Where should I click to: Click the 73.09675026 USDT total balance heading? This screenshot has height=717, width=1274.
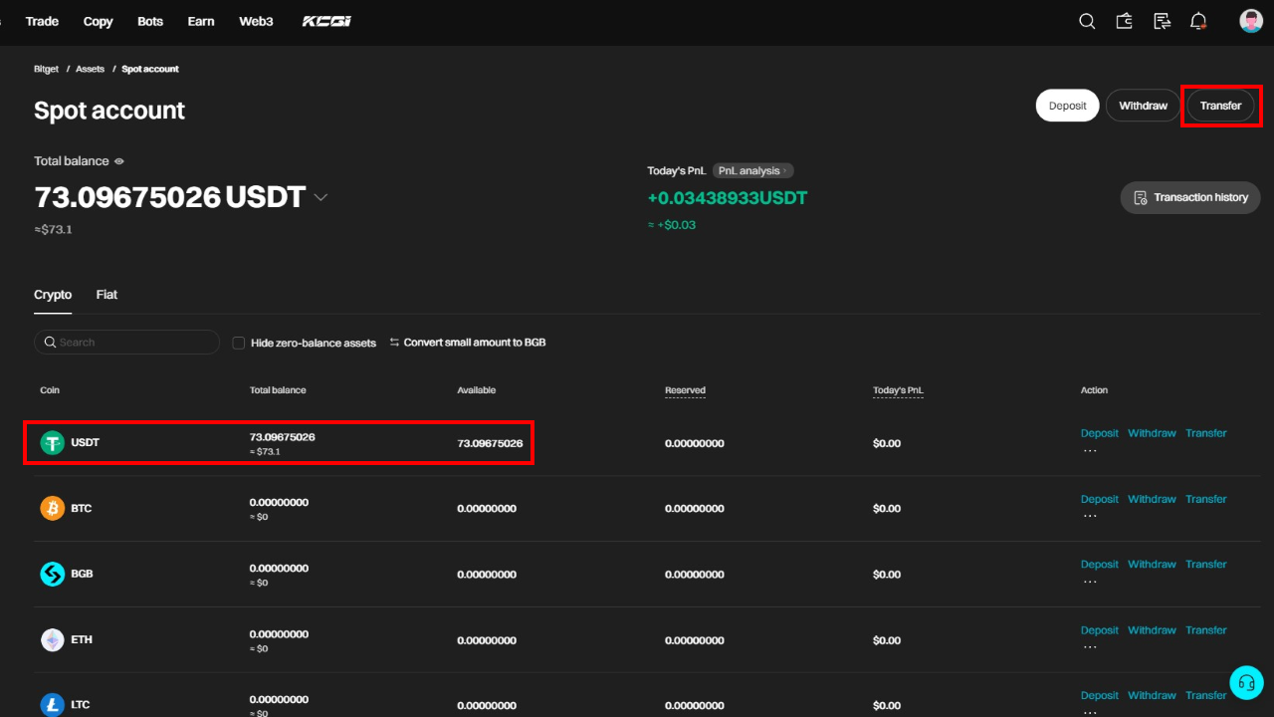tap(170, 197)
